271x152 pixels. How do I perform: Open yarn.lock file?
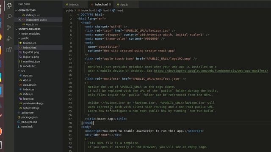point(27,127)
